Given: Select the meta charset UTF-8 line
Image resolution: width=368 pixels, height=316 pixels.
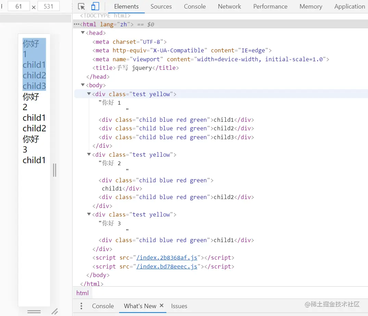Looking at the screenshot, I should [129, 42].
